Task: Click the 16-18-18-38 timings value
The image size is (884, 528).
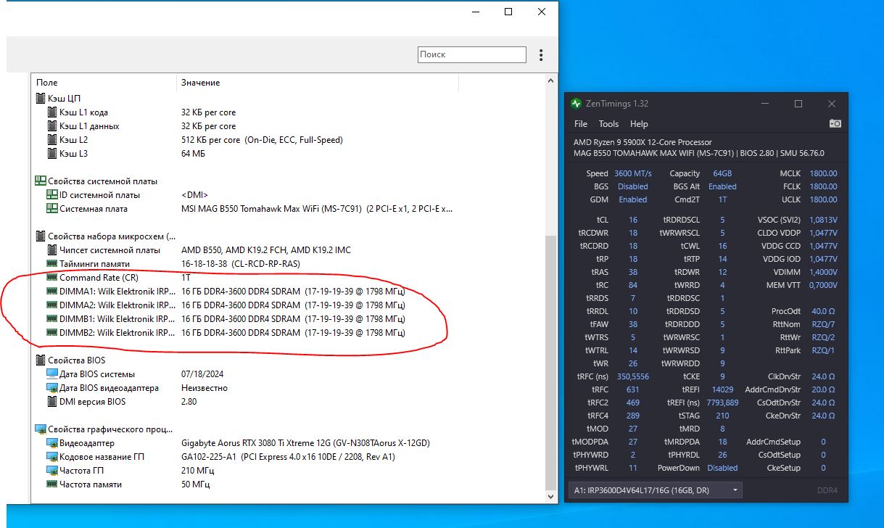Action: coord(240,264)
